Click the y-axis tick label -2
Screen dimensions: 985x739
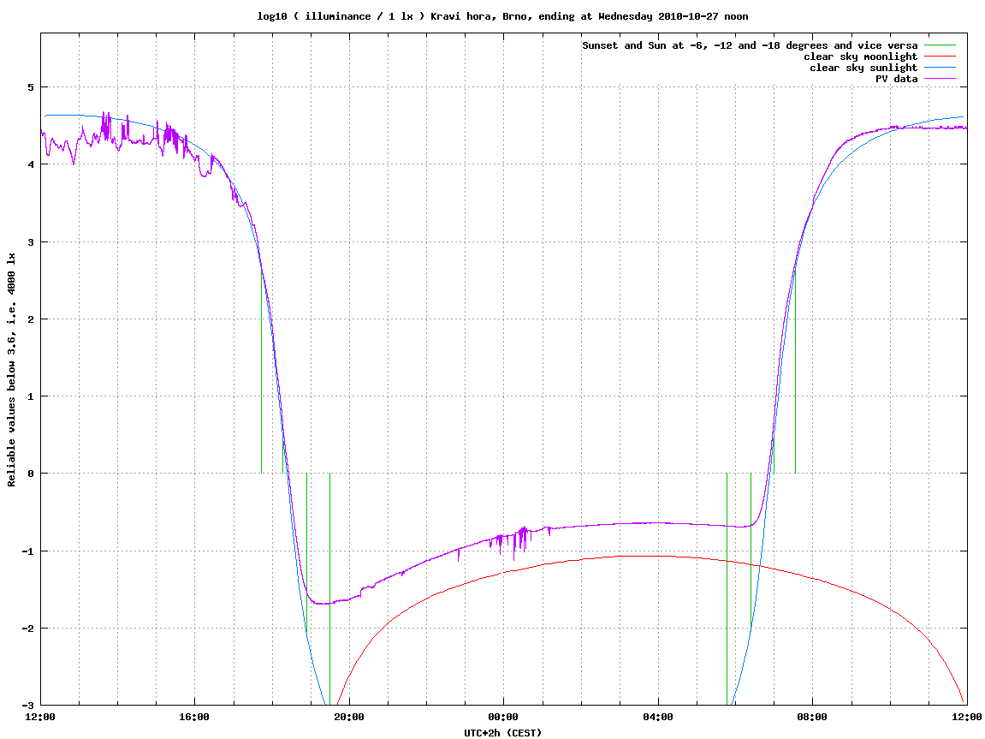27,629
